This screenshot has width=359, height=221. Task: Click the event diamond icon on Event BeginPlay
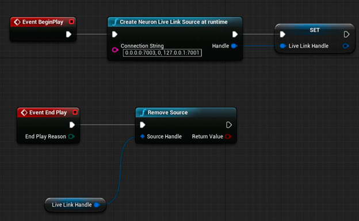pos(17,22)
